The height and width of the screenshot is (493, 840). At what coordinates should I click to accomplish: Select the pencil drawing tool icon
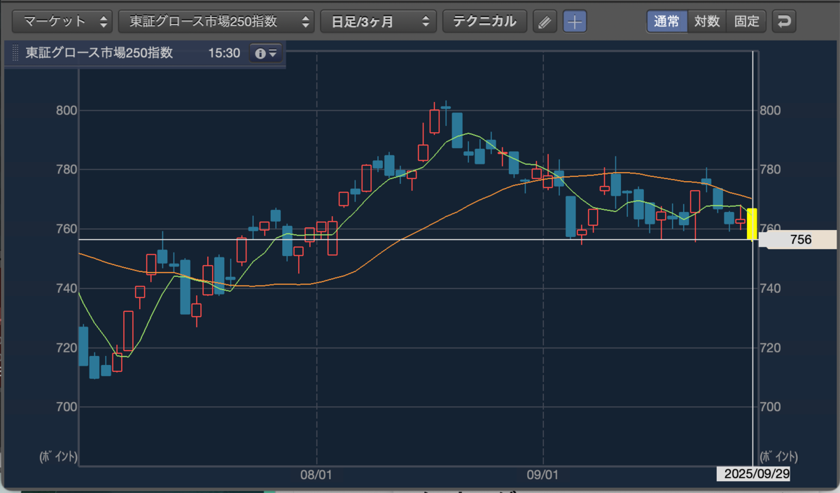[x=545, y=22]
